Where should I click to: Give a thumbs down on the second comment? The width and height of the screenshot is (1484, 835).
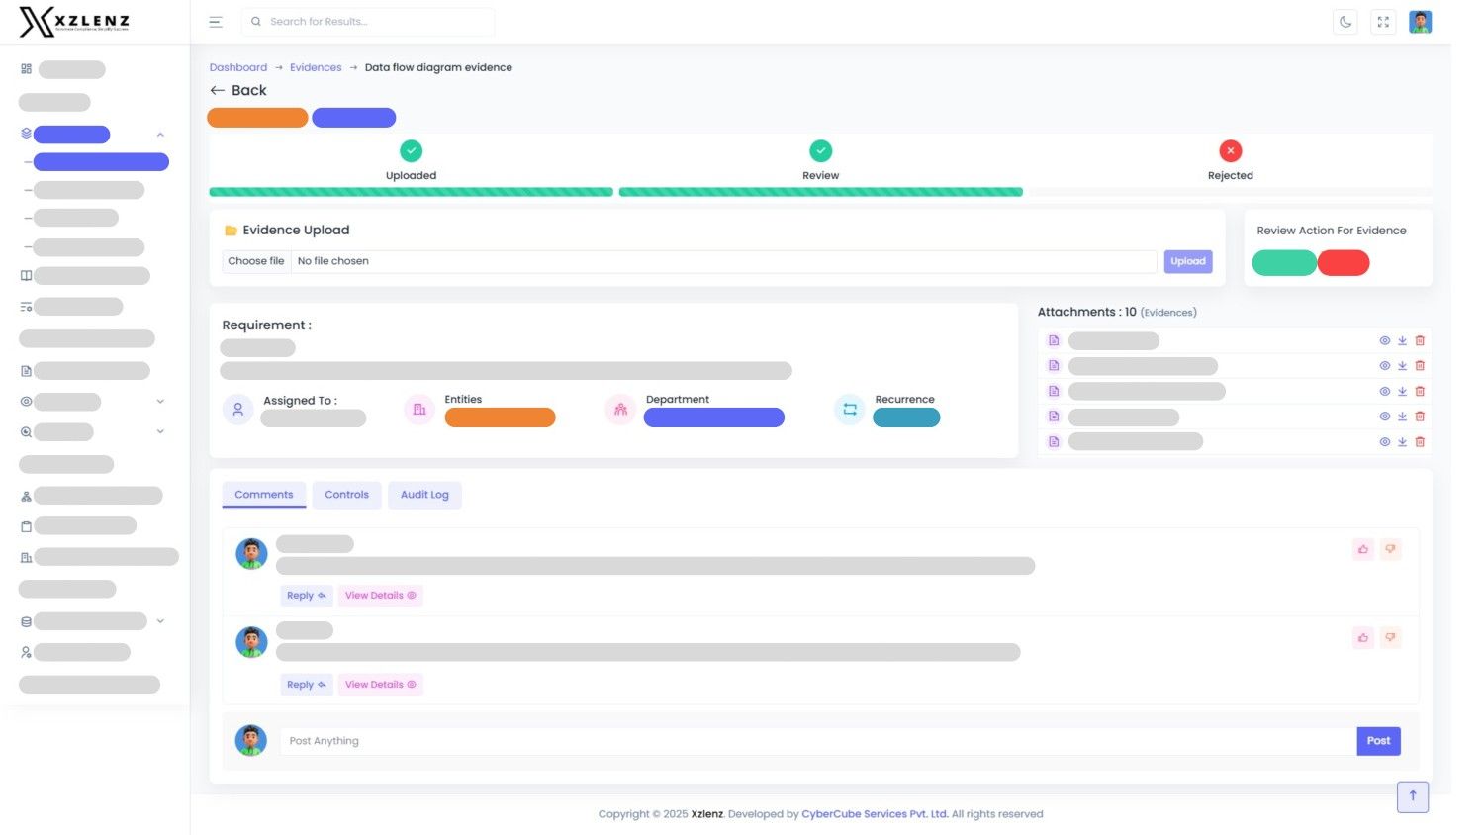coord(1390,637)
